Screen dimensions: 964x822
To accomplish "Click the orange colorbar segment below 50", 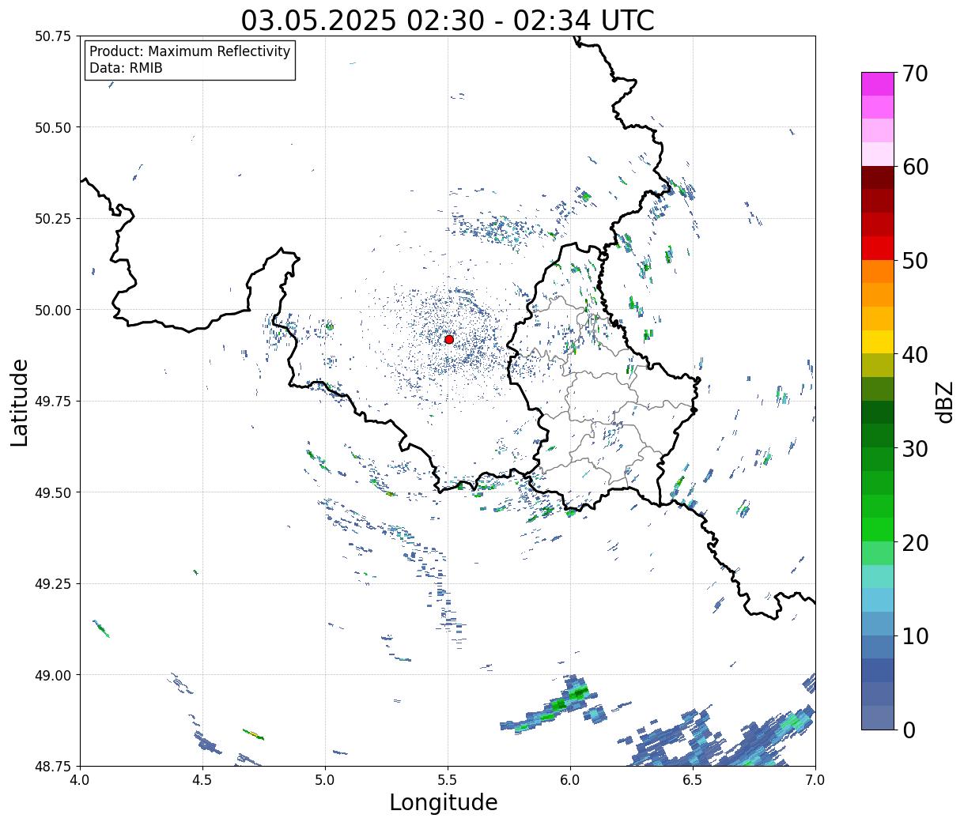I will coord(878,271).
